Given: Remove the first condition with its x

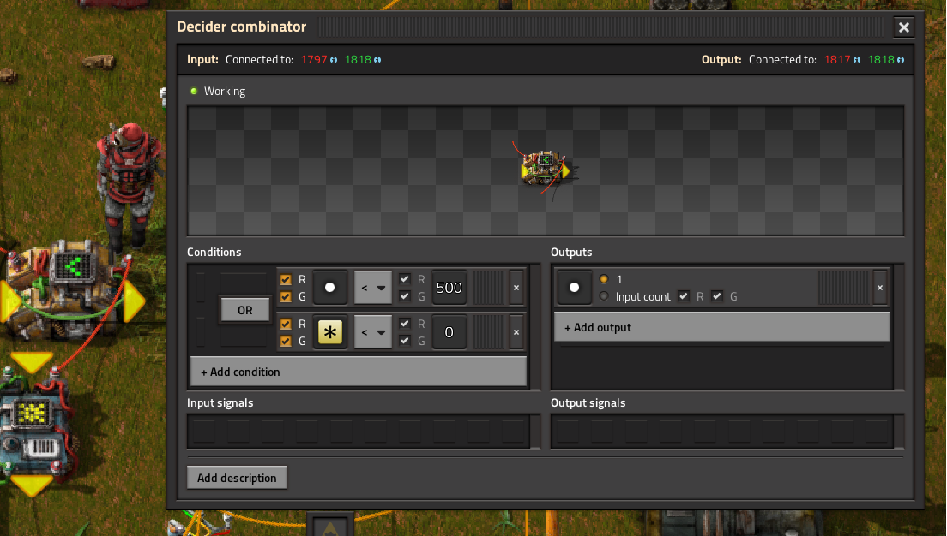Looking at the screenshot, I should [x=516, y=288].
